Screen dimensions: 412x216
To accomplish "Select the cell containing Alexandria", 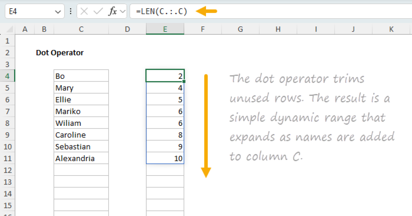I will [81, 158].
